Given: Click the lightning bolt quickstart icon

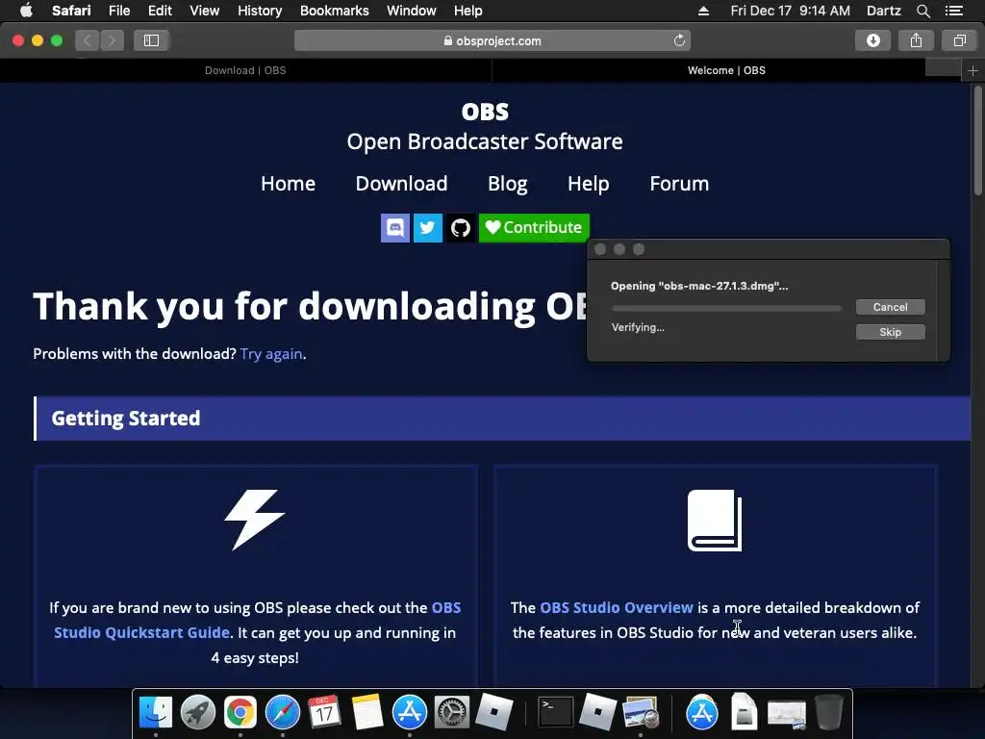Looking at the screenshot, I should [255, 520].
